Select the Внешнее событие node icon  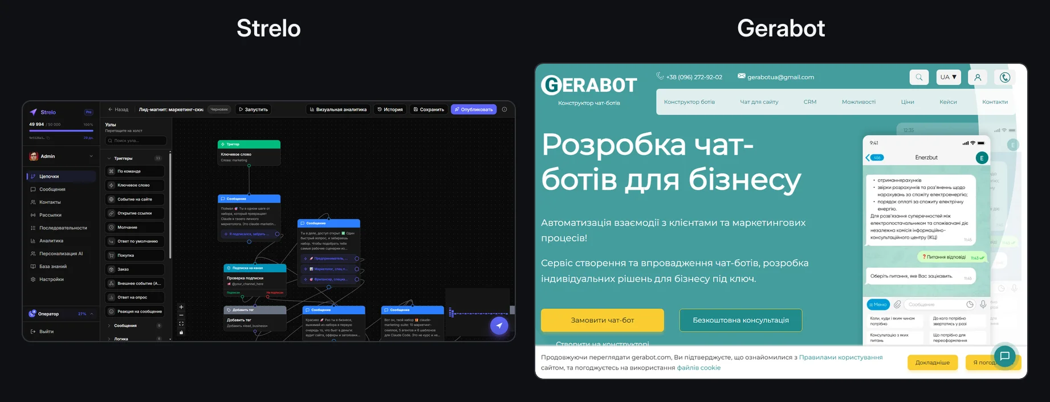point(111,284)
